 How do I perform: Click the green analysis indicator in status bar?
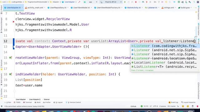click(x=142, y=106)
